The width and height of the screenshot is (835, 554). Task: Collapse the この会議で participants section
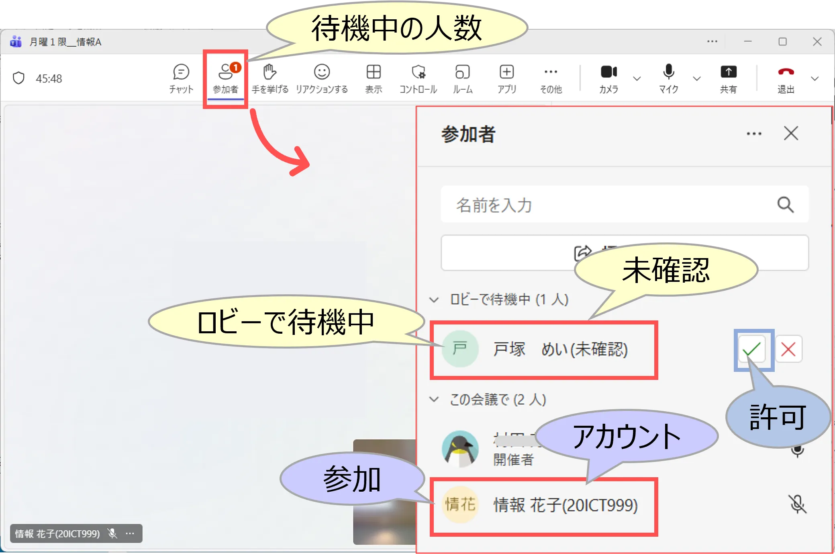(434, 399)
